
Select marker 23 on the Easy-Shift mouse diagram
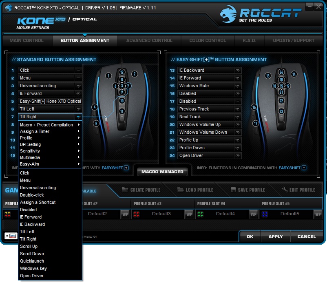coord(281,111)
